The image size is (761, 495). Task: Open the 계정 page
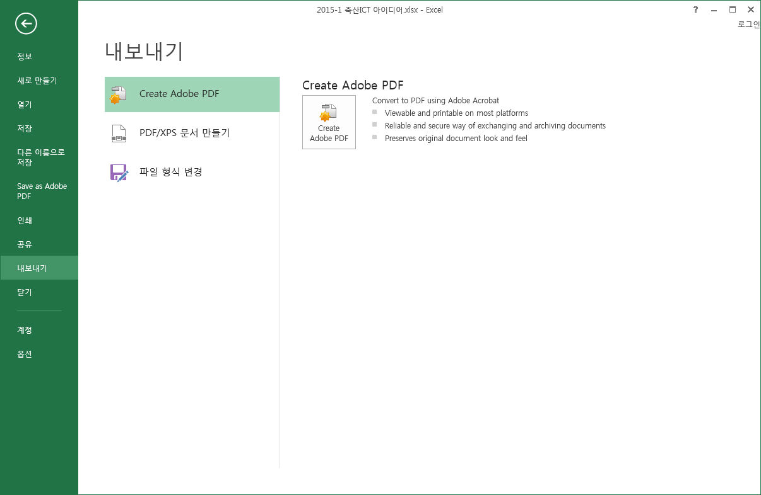click(39, 330)
